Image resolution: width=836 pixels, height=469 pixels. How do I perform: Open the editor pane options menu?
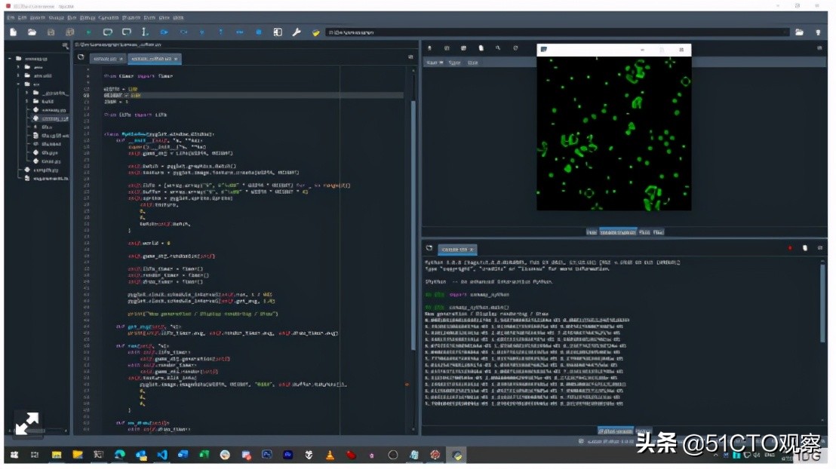coord(410,57)
